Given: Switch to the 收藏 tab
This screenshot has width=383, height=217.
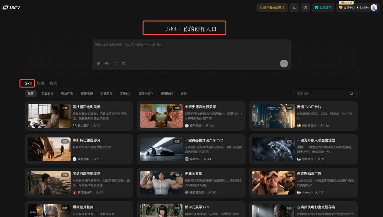Looking at the screenshot, I should point(41,83).
